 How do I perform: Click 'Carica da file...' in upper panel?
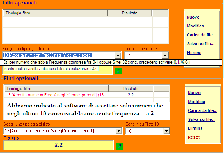pos(201,35)
